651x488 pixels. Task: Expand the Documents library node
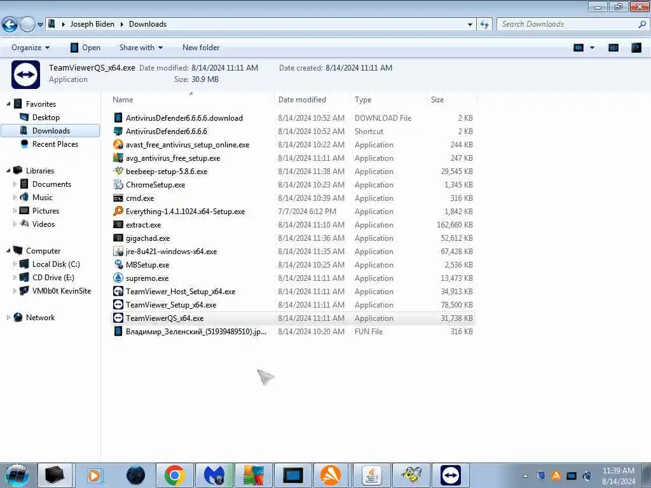(15, 184)
